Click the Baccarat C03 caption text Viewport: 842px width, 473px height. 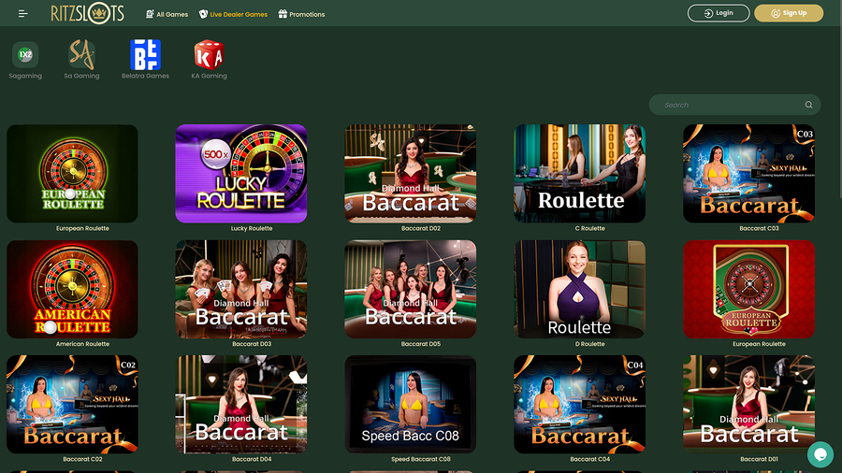759,228
